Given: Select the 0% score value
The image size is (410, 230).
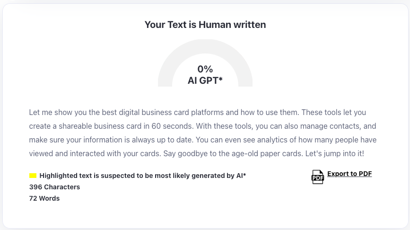Looking at the screenshot, I should click(x=205, y=69).
